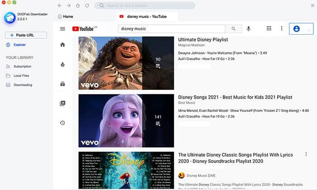Start voice search with microphone icon
Screen dimensions: 317x190
coord(249,29)
